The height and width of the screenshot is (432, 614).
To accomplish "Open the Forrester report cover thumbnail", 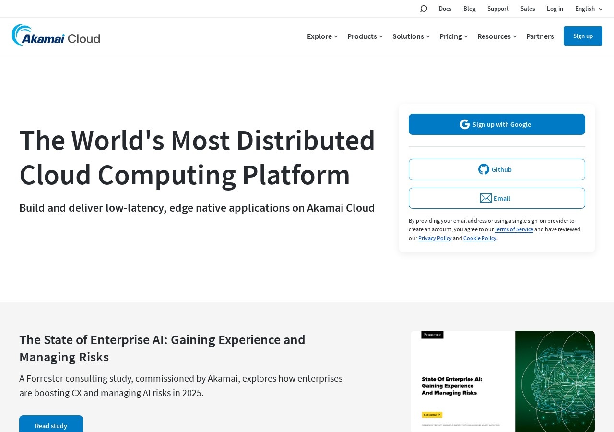I will (503, 381).
